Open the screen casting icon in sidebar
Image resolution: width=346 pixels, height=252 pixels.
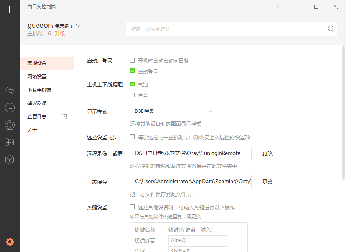(x=10, y=125)
